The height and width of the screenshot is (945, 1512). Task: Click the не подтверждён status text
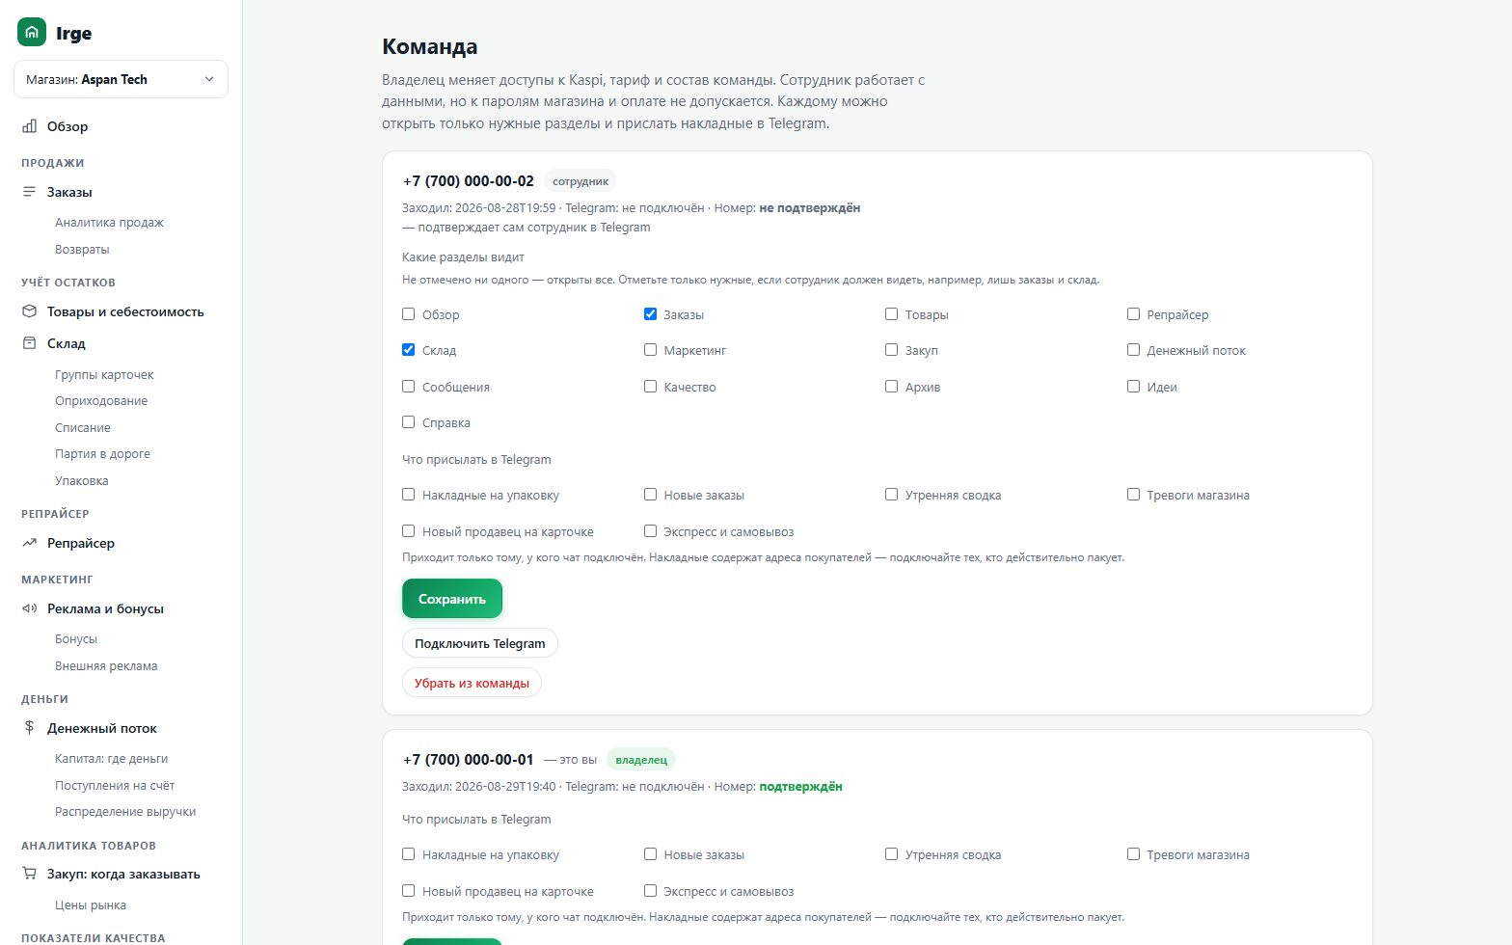810,208
